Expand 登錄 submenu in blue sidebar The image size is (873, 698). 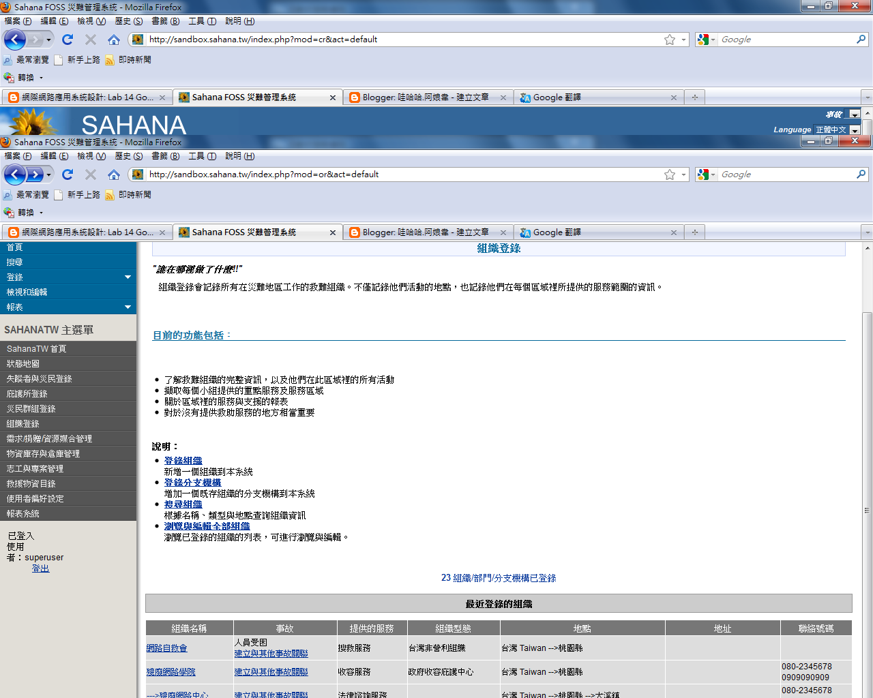128,277
